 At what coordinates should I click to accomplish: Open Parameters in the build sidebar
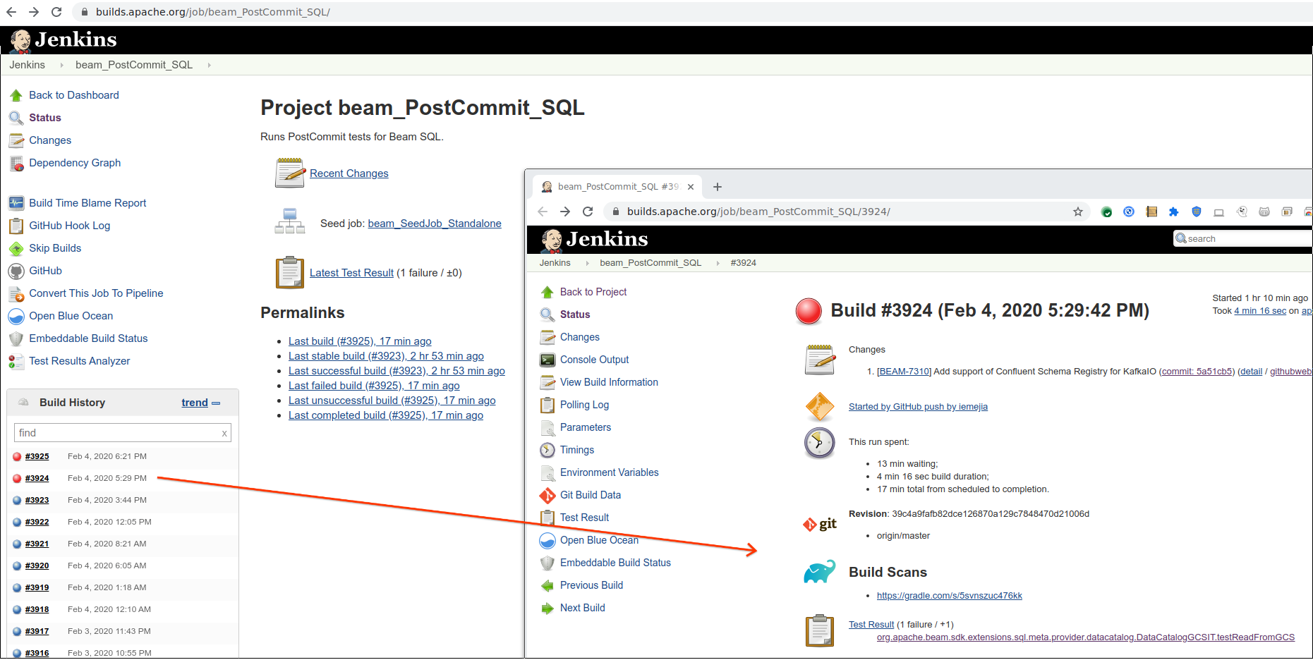(586, 427)
